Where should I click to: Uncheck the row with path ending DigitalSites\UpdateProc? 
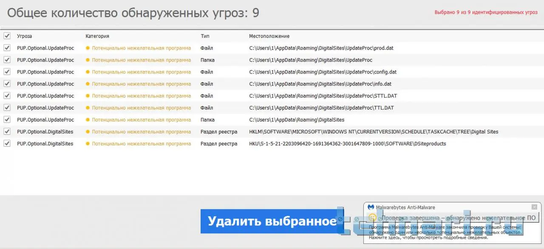[7, 60]
